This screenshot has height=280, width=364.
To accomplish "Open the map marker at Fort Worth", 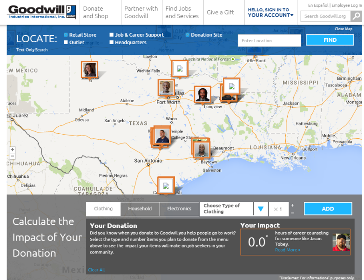I will tap(166, 88).
